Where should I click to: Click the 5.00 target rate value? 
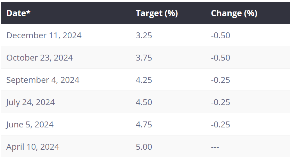pos(144,147)
